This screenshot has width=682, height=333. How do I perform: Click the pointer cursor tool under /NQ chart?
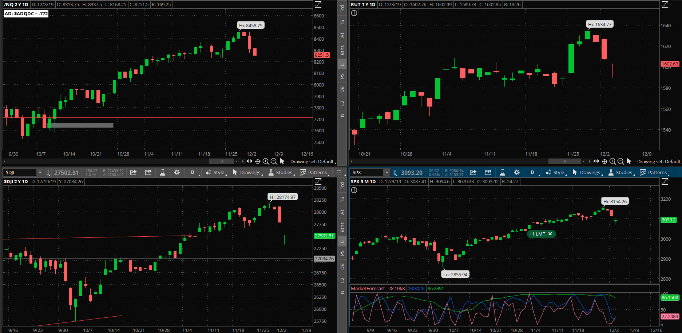[x=282, y=161]
